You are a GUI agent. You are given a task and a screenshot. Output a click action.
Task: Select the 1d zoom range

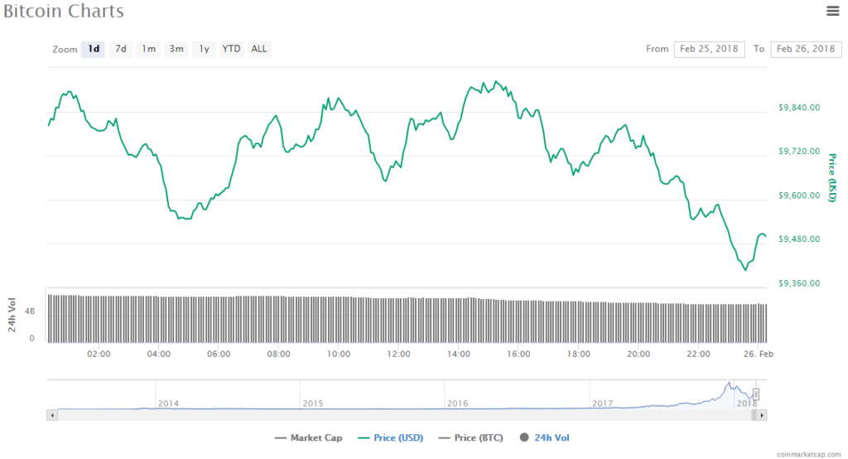tap(94, 49)
